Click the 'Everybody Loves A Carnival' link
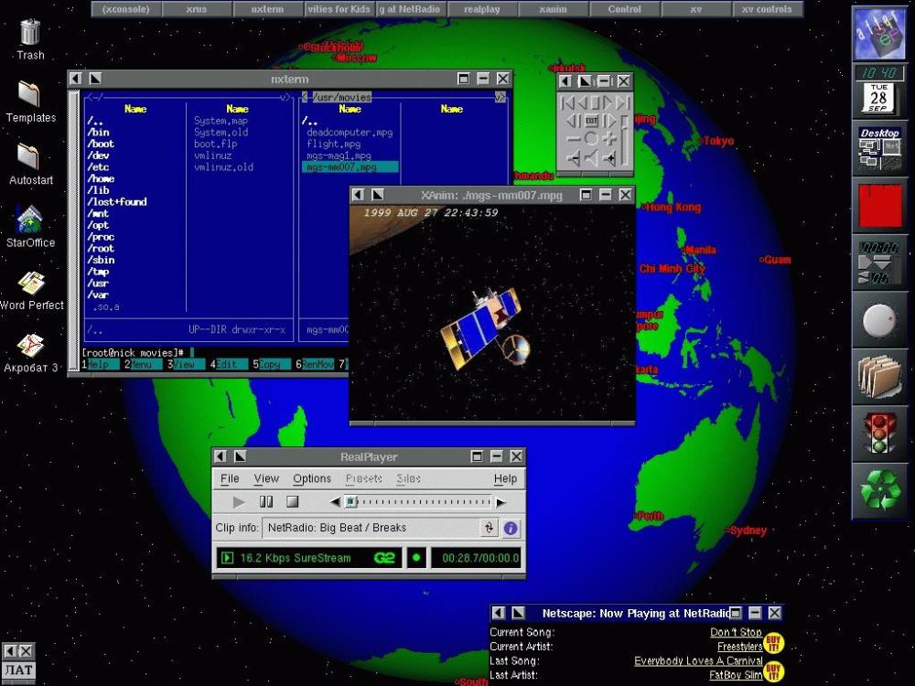Viewport: 915px width, 686px height. coord(697,661)
